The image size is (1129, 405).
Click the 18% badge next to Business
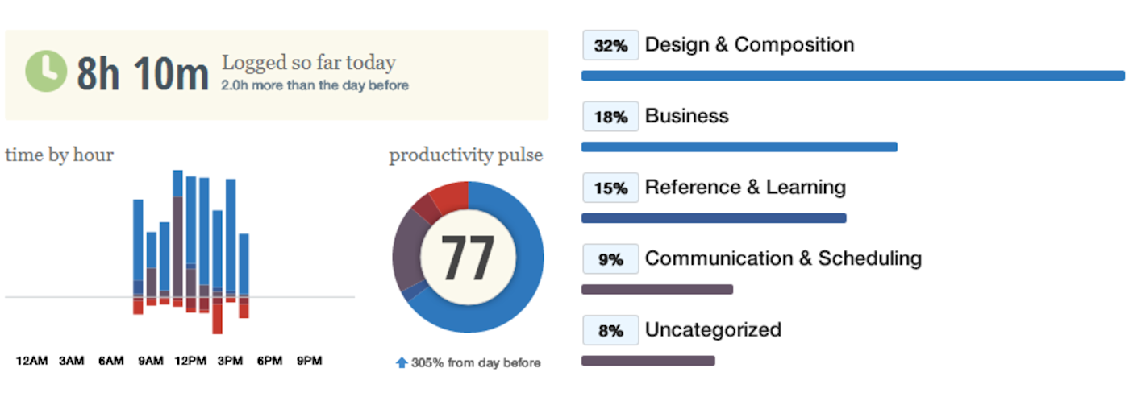pyautogui.click(x=610, y=117)
